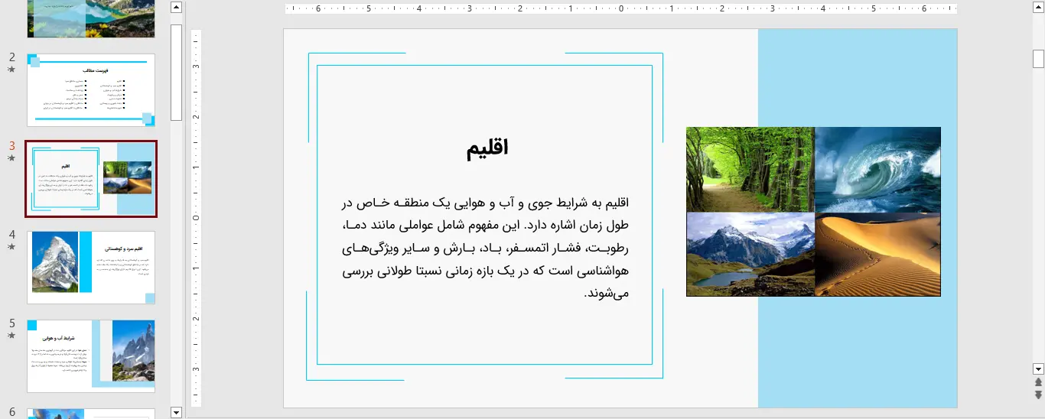The width and height of the screenshot is (1045, 419).
Task: Click the forest path photo
Action: (750, 170)
